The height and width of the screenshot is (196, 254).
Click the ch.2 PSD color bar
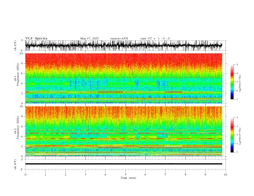(232, 135)
